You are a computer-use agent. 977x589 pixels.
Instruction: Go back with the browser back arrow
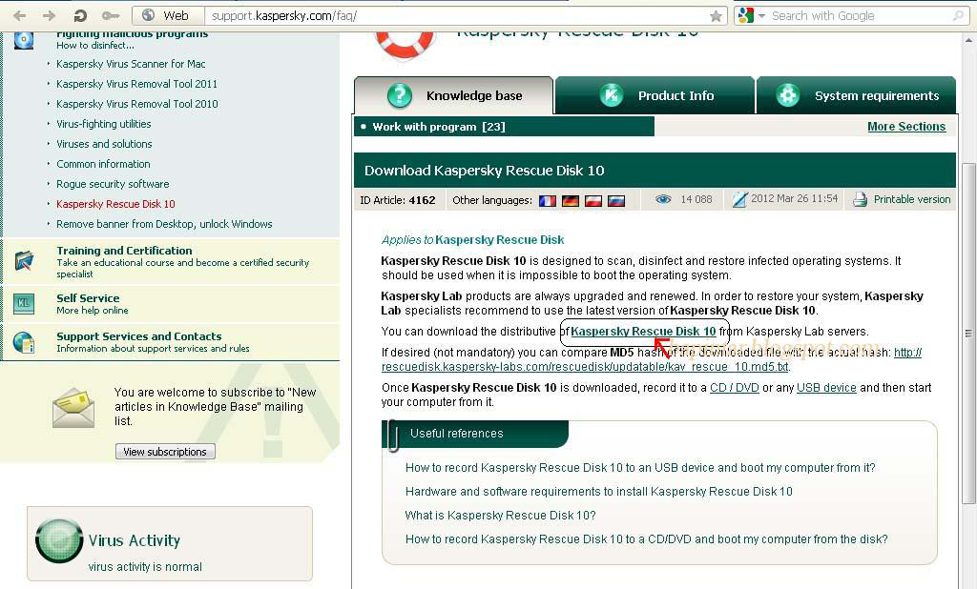click(x=20, y=15)
